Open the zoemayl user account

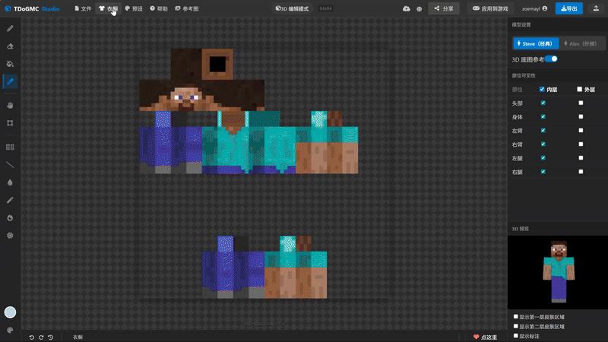click(x=534, y=8)
